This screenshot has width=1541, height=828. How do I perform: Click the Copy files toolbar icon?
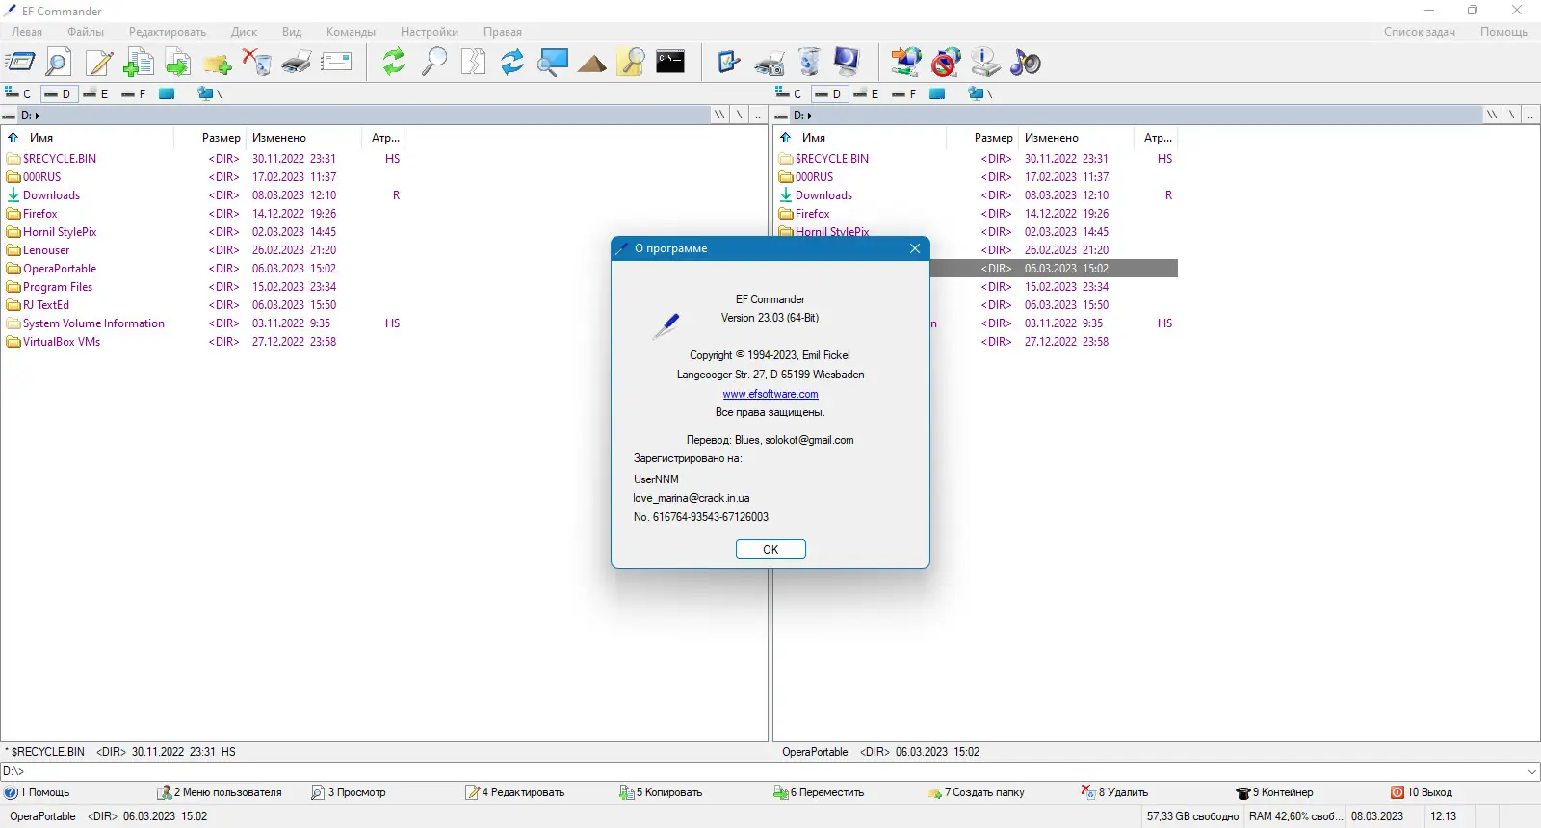click(139, 63)
